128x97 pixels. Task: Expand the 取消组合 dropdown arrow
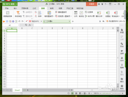click(119, 16)
